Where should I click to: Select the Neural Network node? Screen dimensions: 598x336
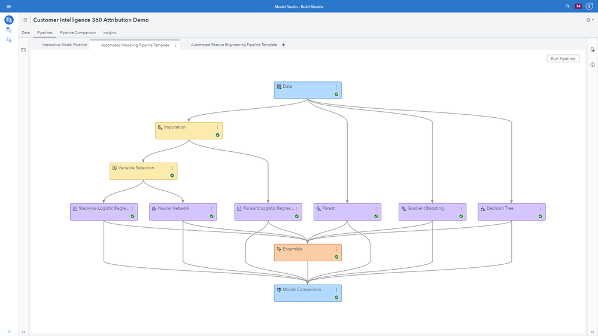click(x=183, y=212)
